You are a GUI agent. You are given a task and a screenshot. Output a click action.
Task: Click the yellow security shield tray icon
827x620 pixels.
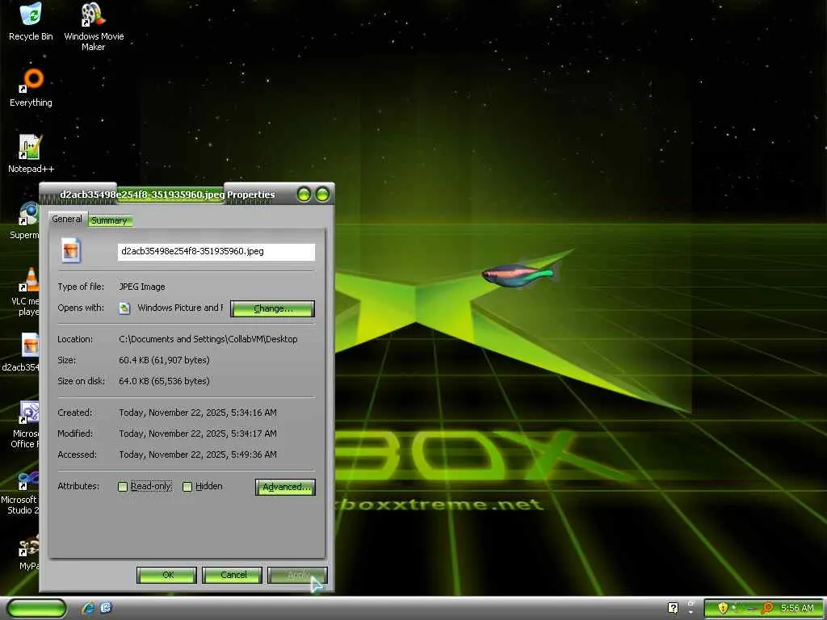coord(723,608)
